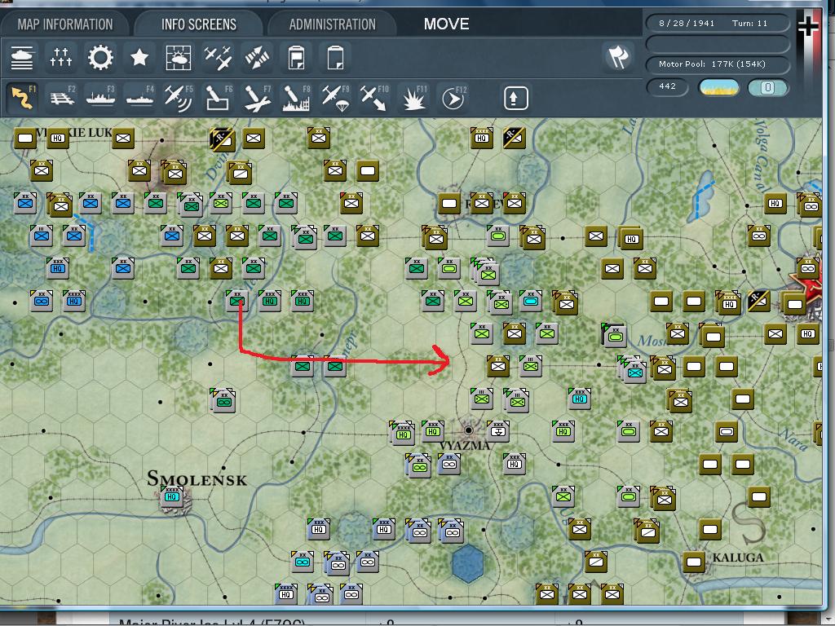Click the F12 end turn icon
The image size is (835, 626).
(x=453, y=98)
